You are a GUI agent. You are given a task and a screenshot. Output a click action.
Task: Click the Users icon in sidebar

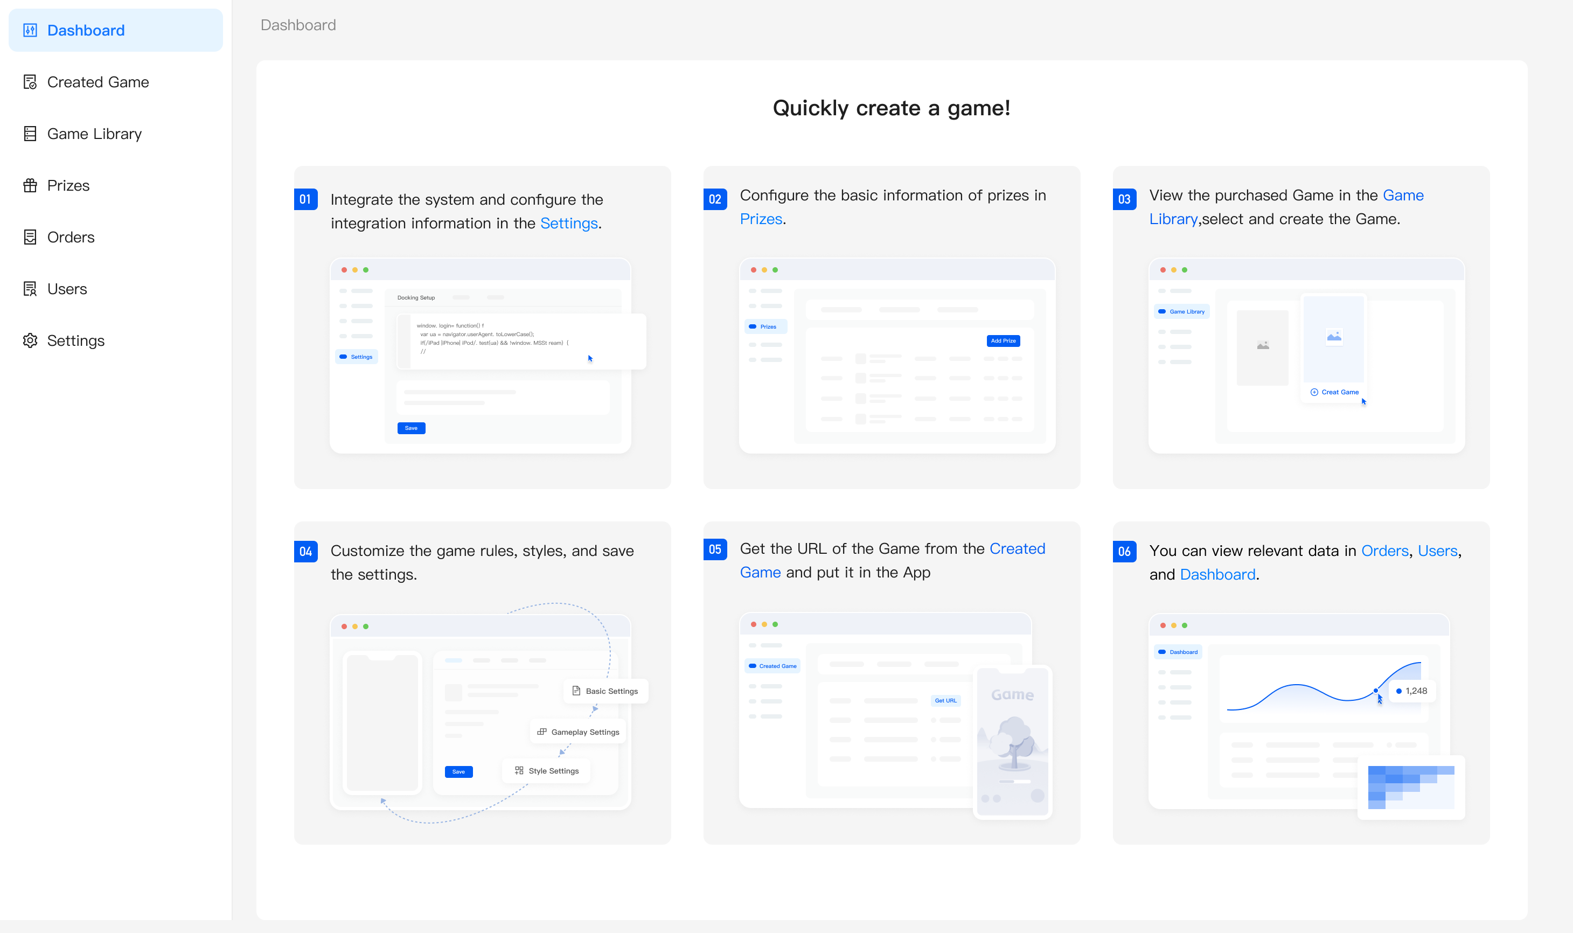(30, 289)
